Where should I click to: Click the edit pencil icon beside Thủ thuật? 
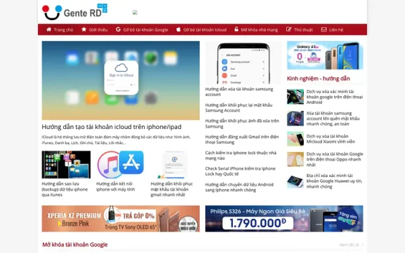289,30
